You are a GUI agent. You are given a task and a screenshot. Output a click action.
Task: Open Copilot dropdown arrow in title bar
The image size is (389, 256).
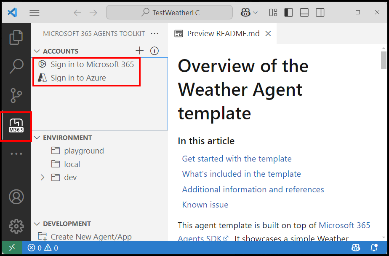click(255, 12)
